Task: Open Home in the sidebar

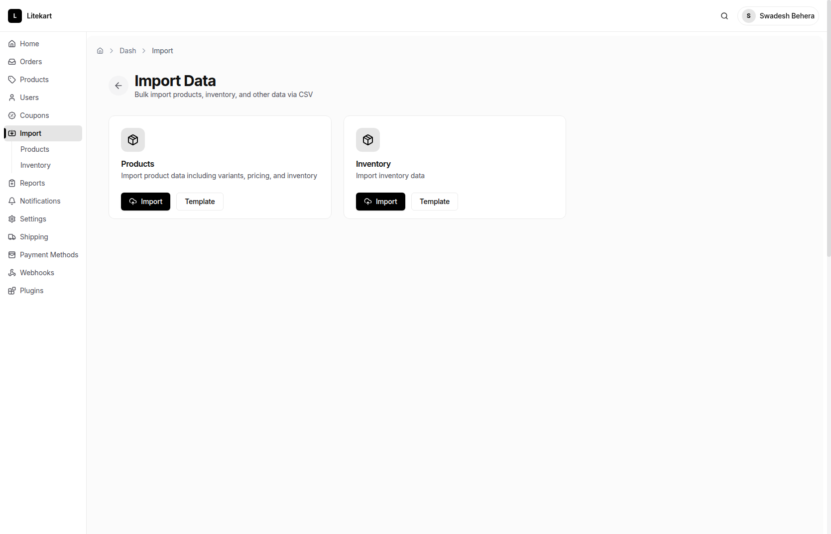Action: click(43, 44)
